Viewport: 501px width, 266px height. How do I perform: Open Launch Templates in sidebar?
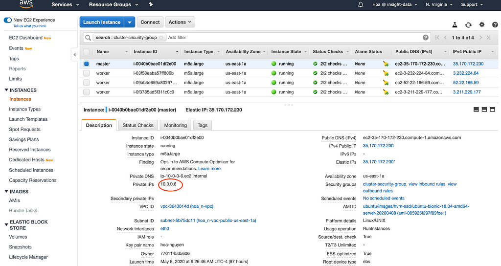(x=28, y=119)
